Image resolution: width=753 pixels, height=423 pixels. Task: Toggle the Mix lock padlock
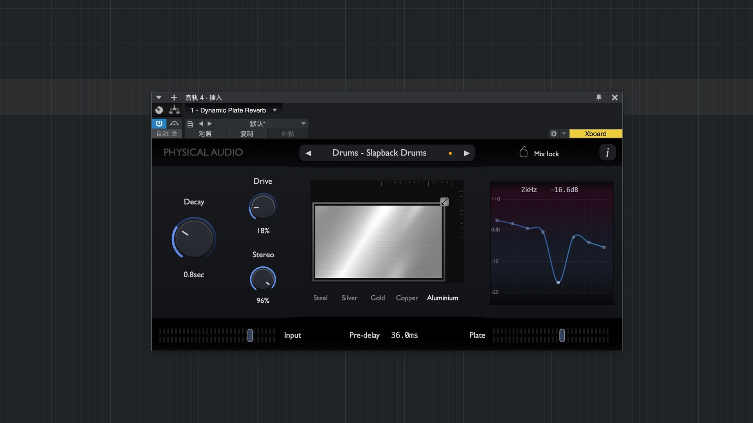click(524, 152)
